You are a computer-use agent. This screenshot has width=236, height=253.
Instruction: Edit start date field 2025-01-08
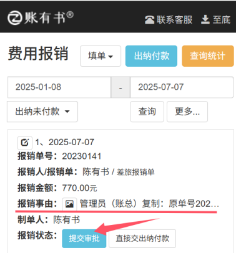(x=59, y=87)
